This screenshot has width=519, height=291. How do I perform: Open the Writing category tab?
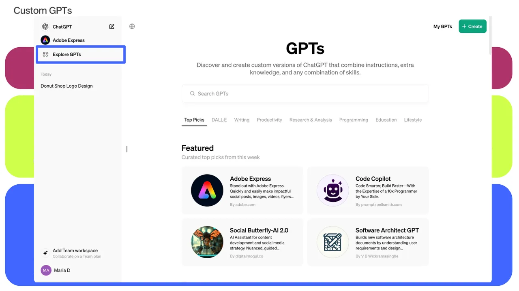242,120
